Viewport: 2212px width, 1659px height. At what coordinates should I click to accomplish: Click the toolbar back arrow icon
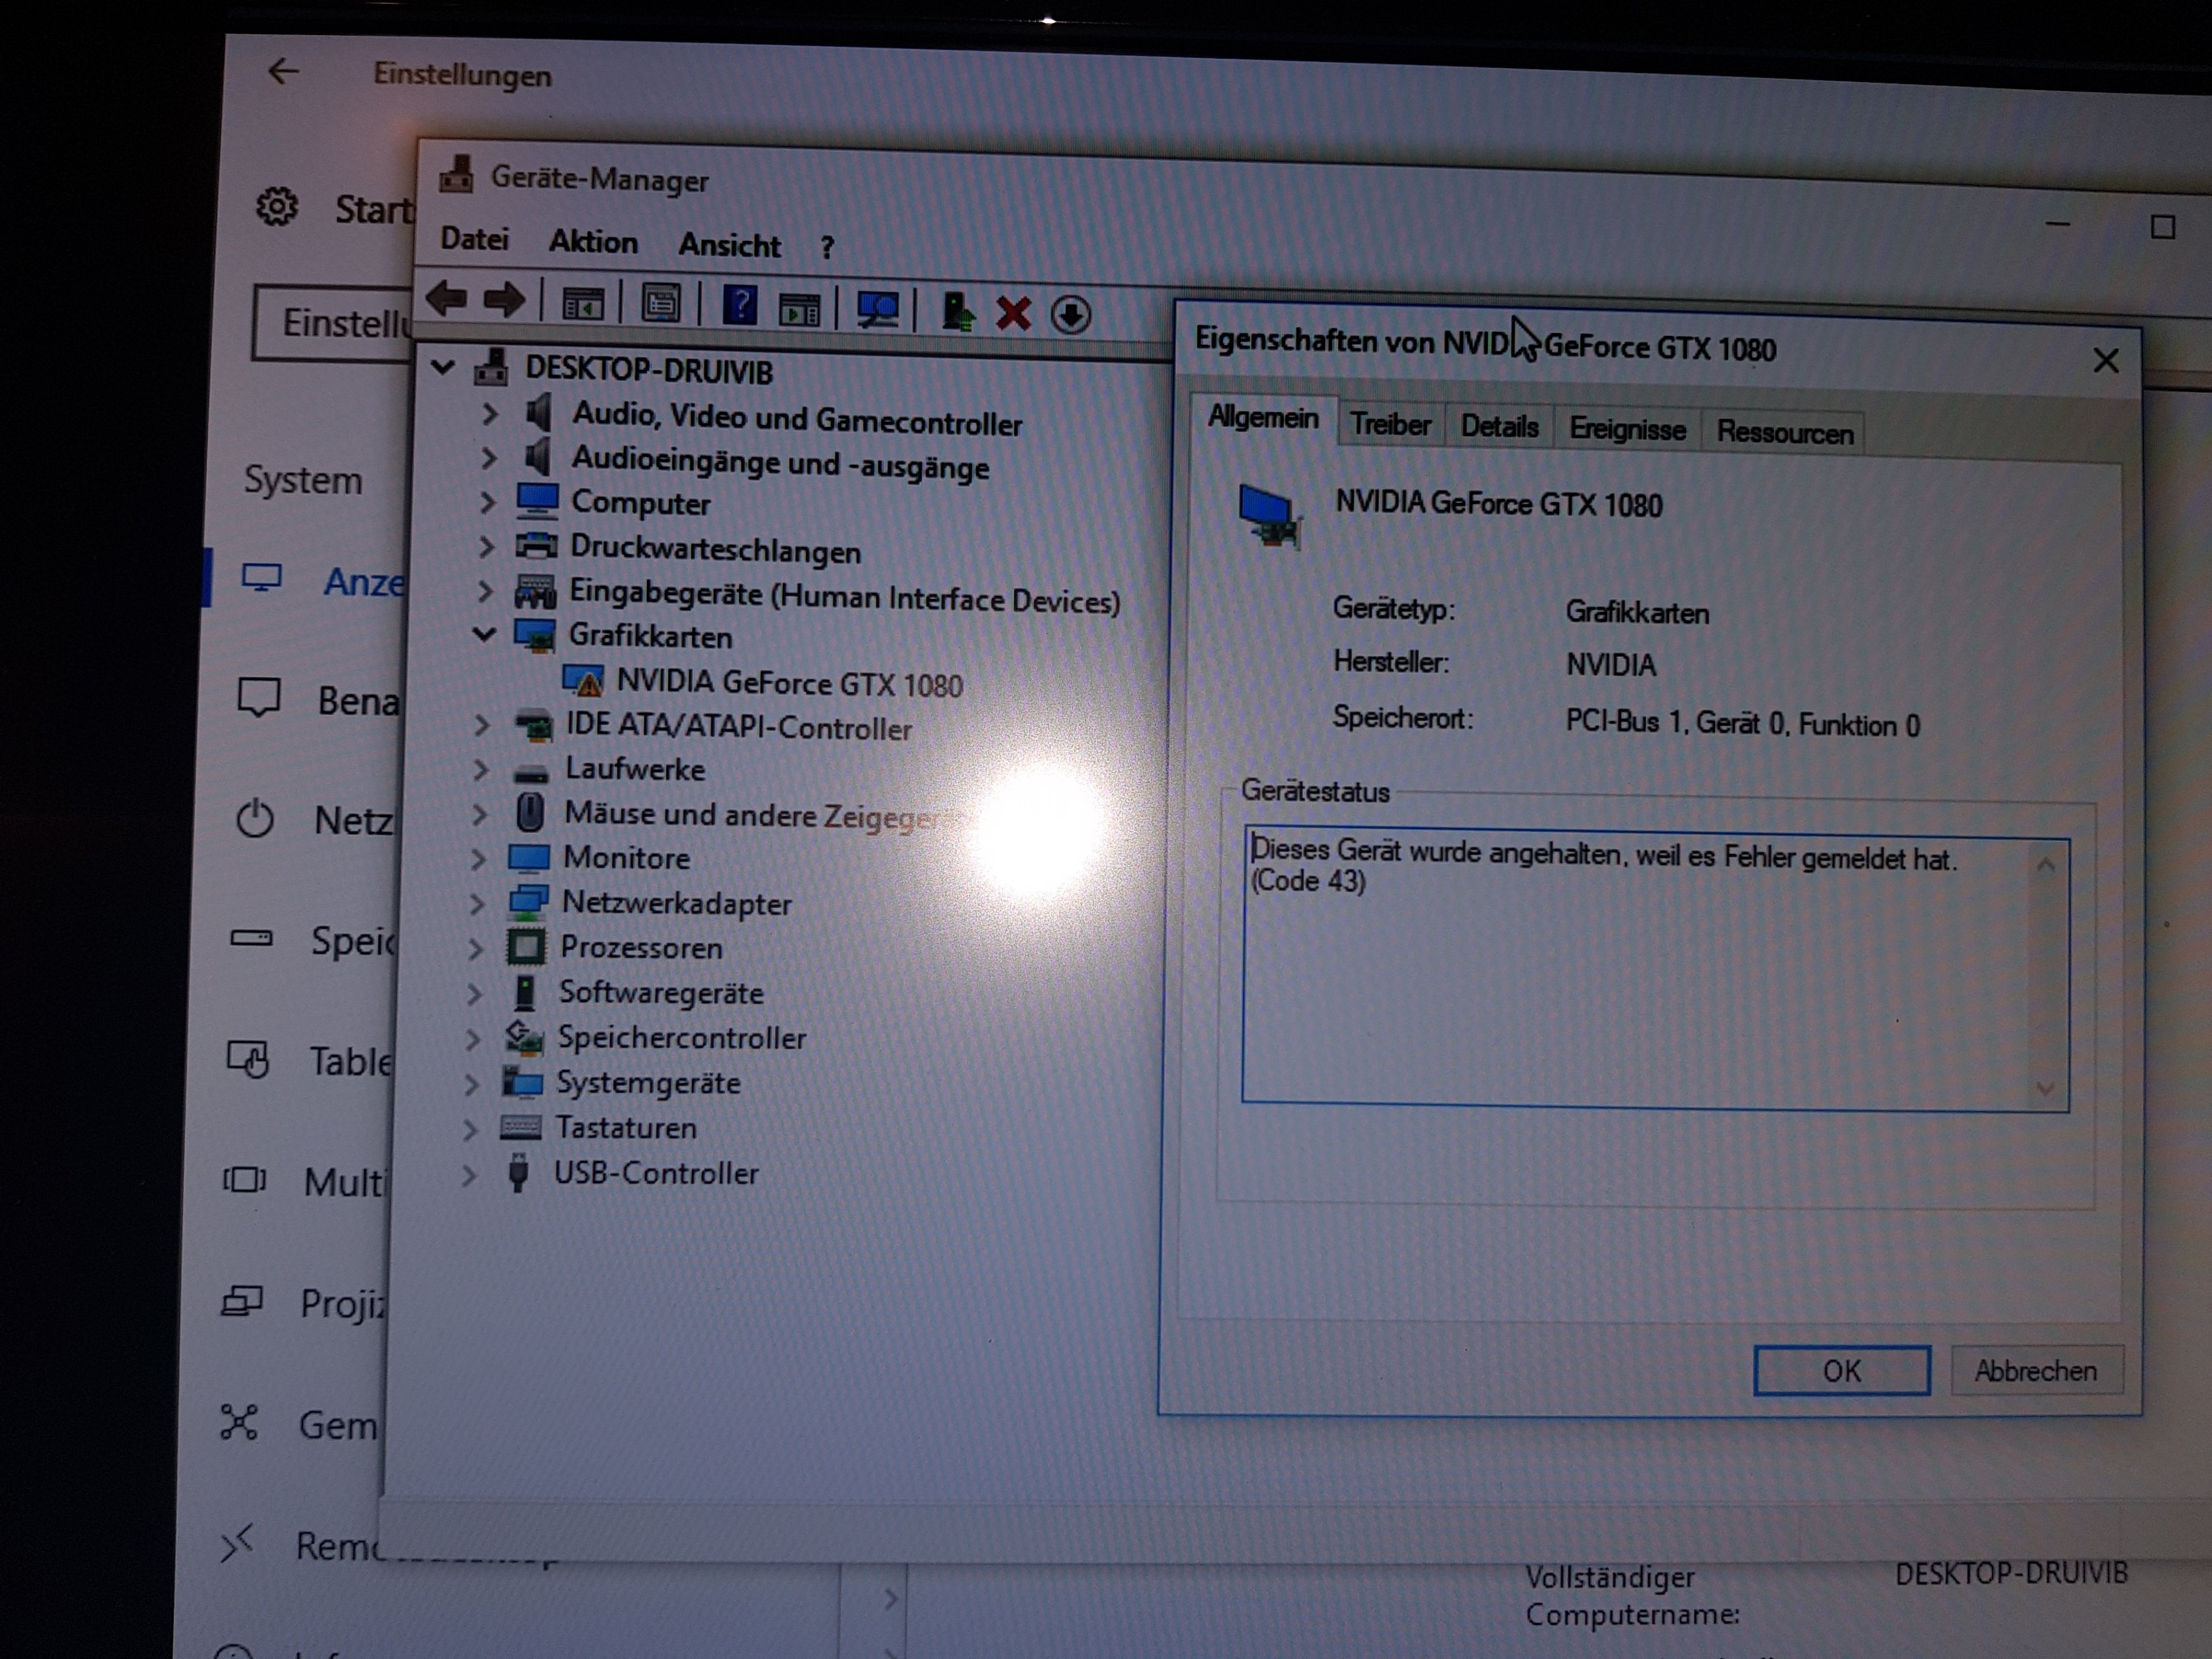click(447, 298)
